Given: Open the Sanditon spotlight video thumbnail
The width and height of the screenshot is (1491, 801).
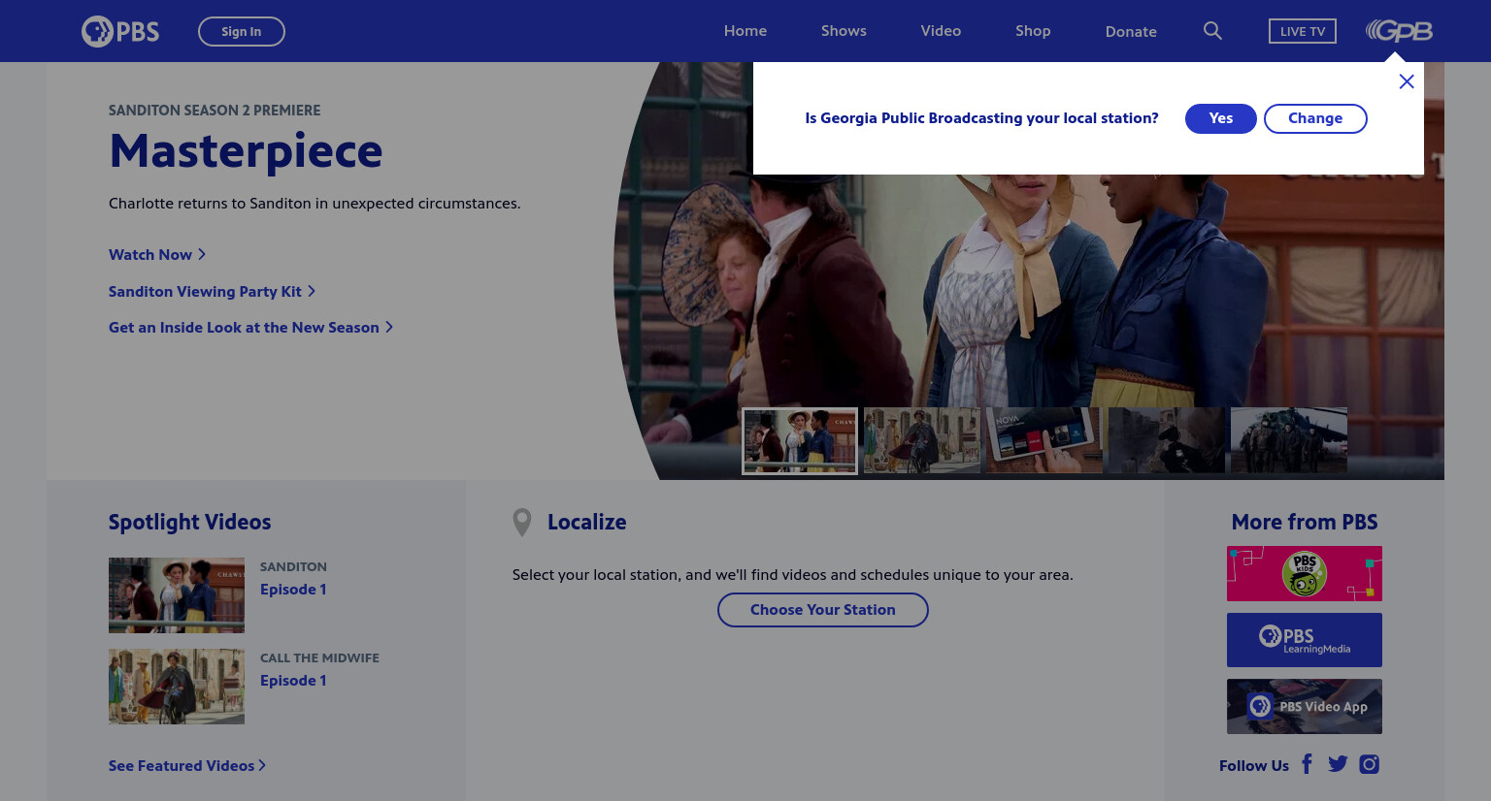Looking at the screenshot, I should pyautogui.click(x=177, y=595).
